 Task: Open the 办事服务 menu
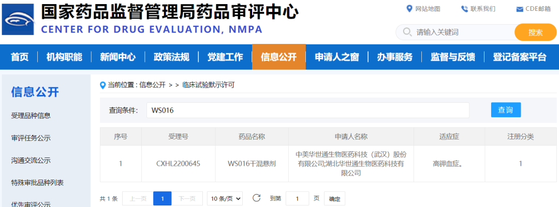point(395,57)
